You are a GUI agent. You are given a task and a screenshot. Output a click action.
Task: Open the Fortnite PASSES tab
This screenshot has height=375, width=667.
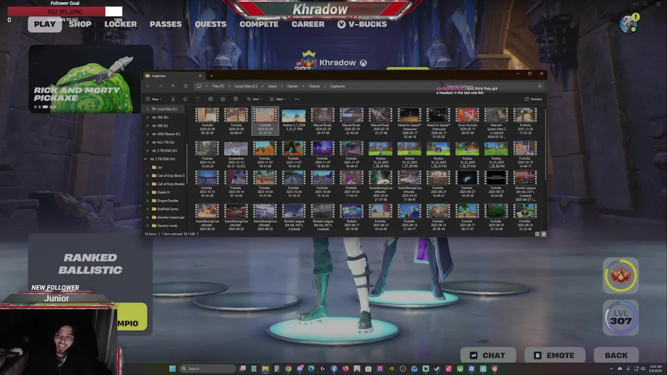coord(166,24)
